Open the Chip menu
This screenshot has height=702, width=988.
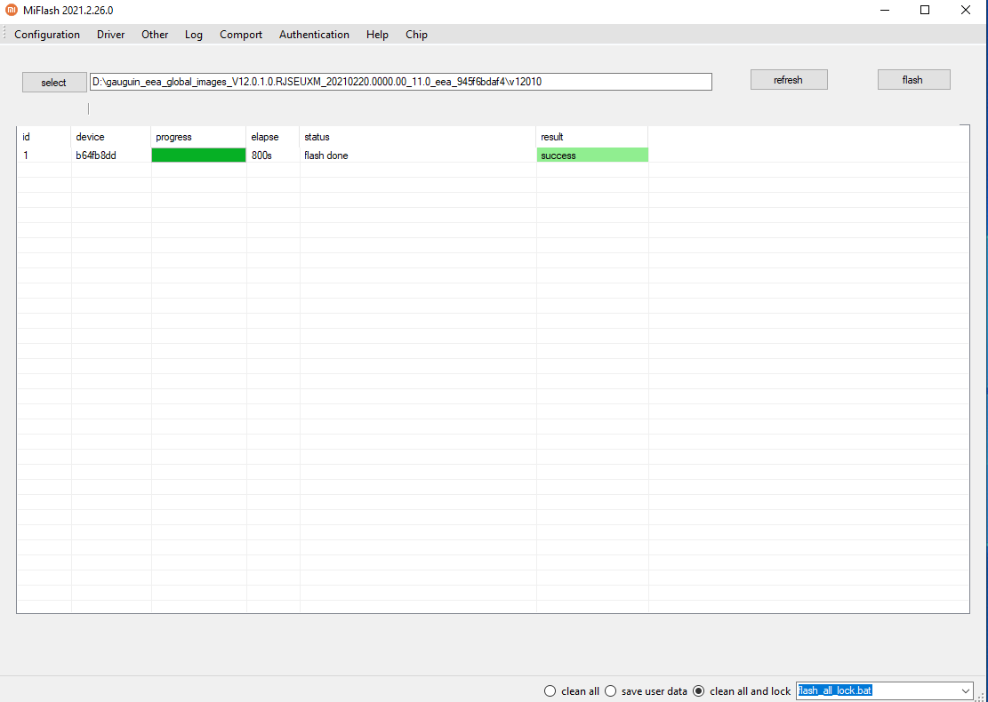(416, 35)
